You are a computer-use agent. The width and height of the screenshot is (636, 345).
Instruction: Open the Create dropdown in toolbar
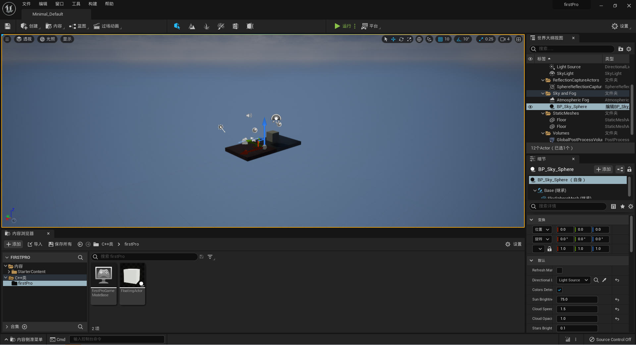(30, 26)
